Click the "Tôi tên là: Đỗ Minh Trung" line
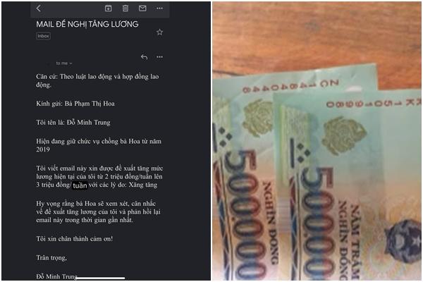The height and width of the screenshot is (282, 423). coord(73,123)
